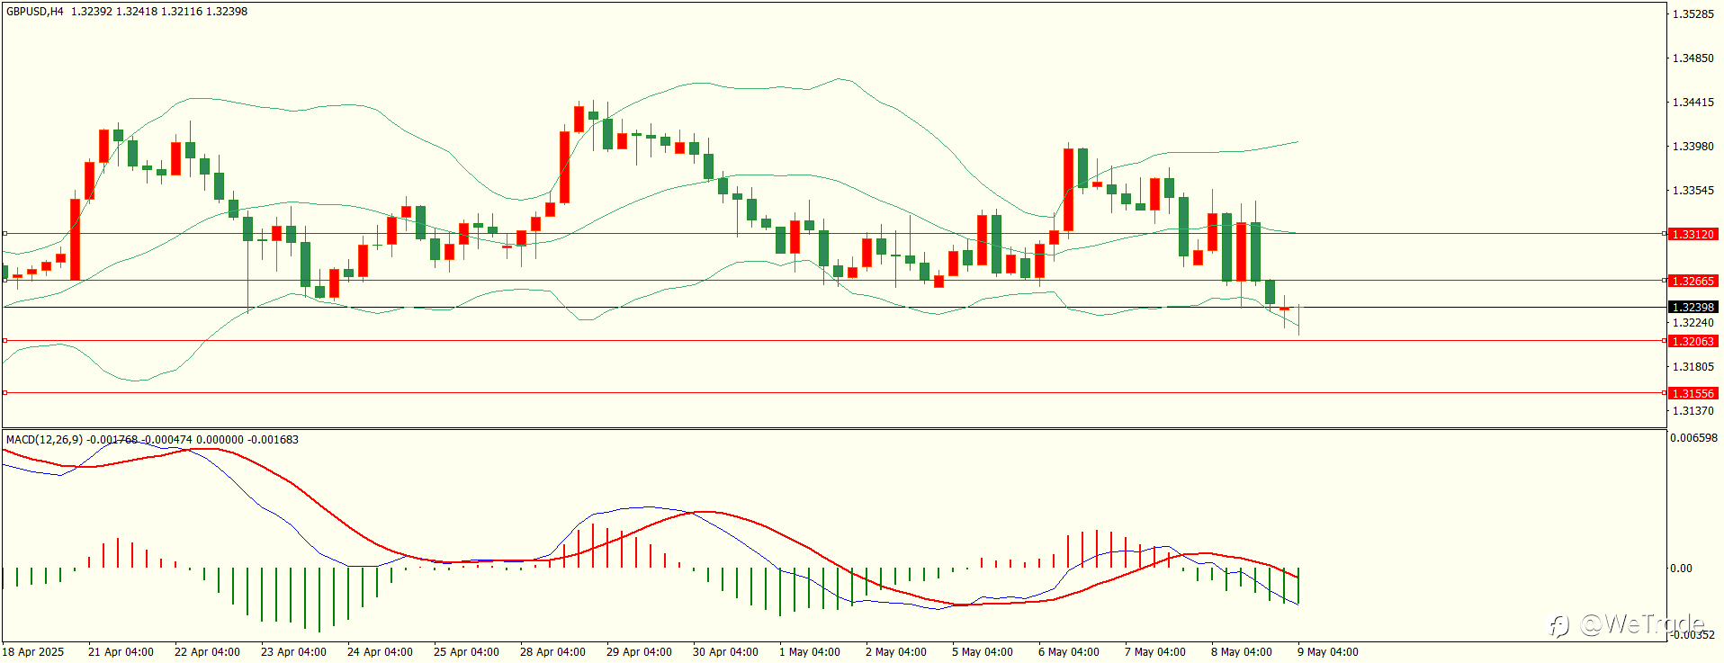This screenshot has height=663, width=1724.
Task: Click the 29 Apr 04:00 time label
Action: [639, 651]
